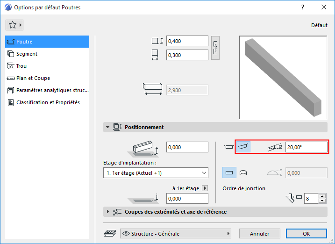The image size is (335, 244).
Task: Click the favorites star icon
Action: [x=13, y=25]
